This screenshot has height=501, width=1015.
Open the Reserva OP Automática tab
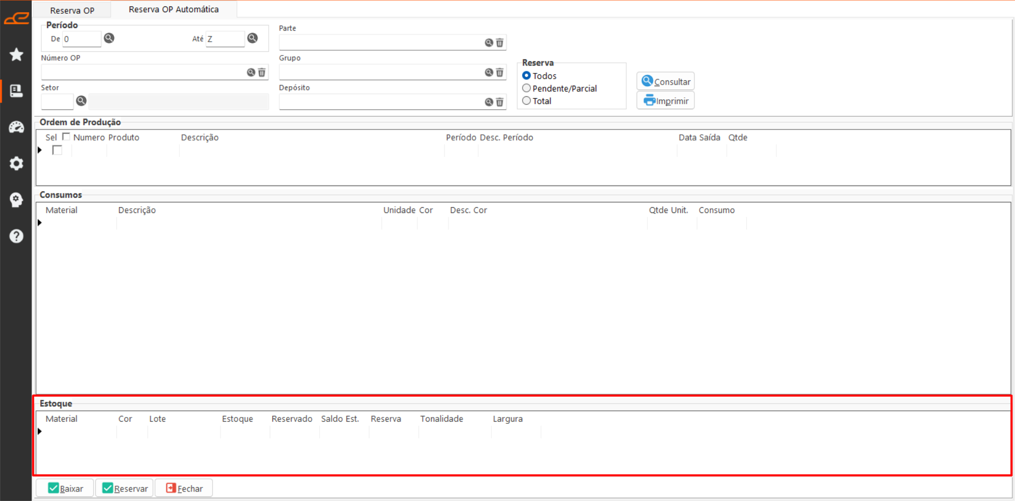173,10
